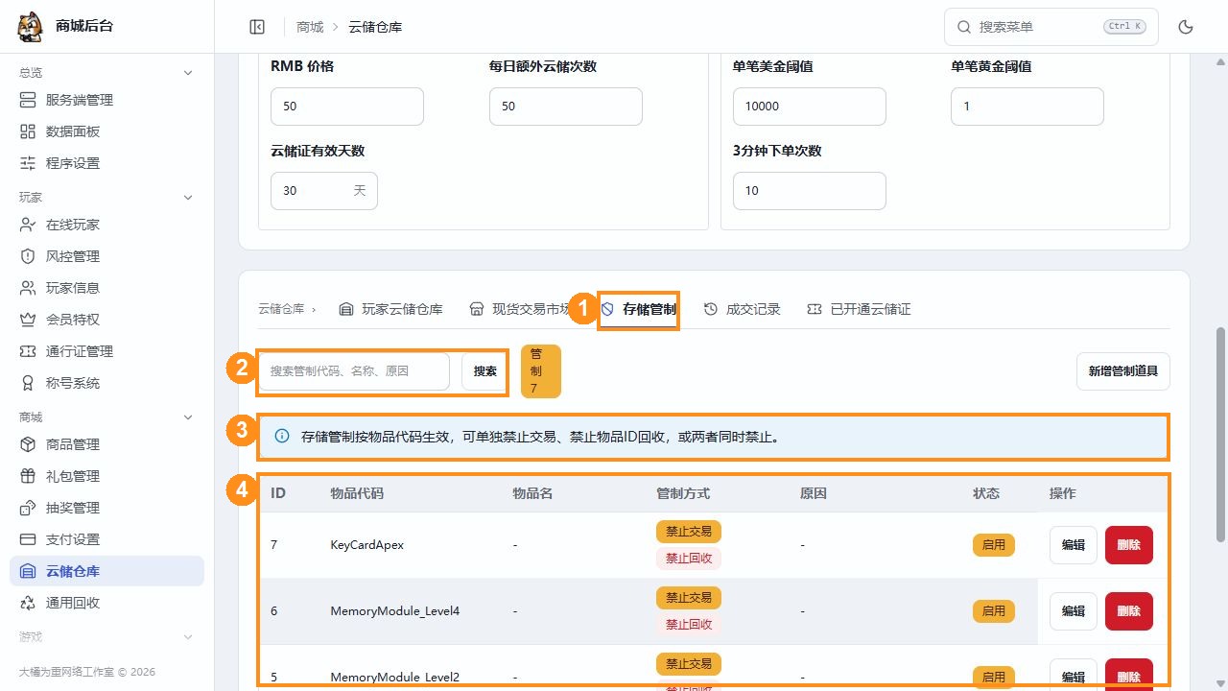
Task: Select the 程序设置 sliders icon
Action: [x=28, y=163]
